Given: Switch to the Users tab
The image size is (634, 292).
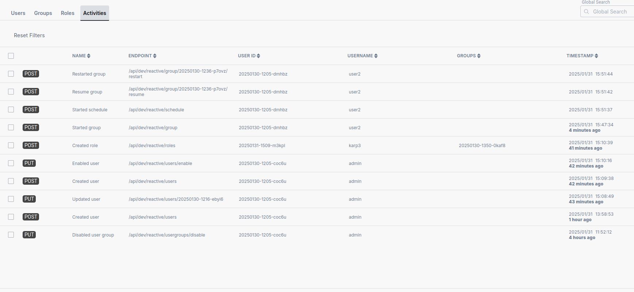Looking at the screenshot, I should point(18,13).
